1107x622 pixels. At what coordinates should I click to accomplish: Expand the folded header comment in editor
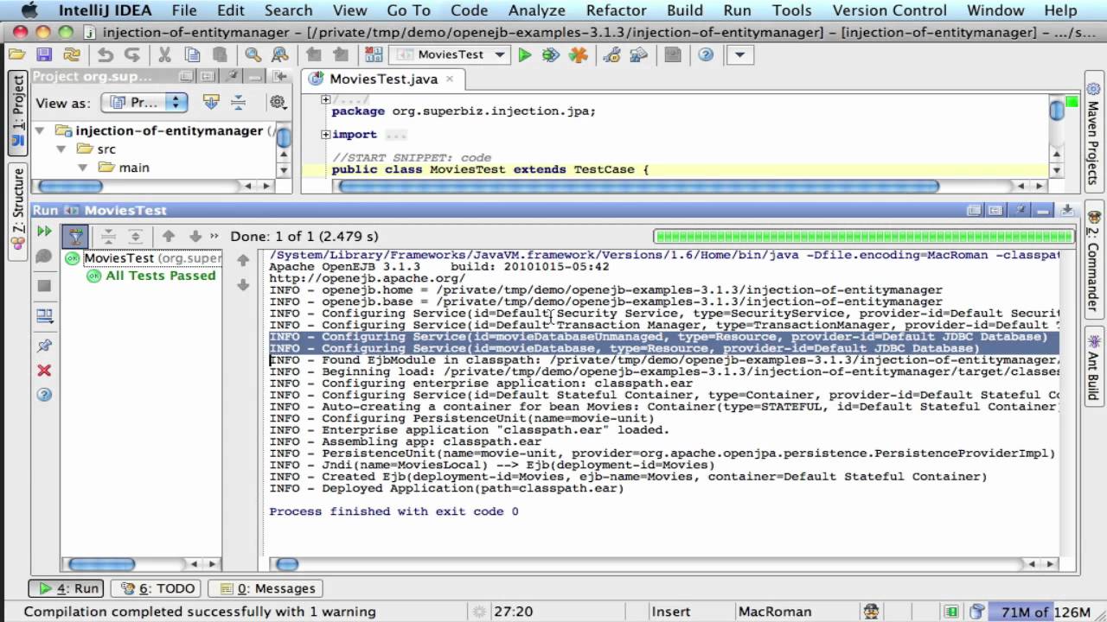pos(325,100)
